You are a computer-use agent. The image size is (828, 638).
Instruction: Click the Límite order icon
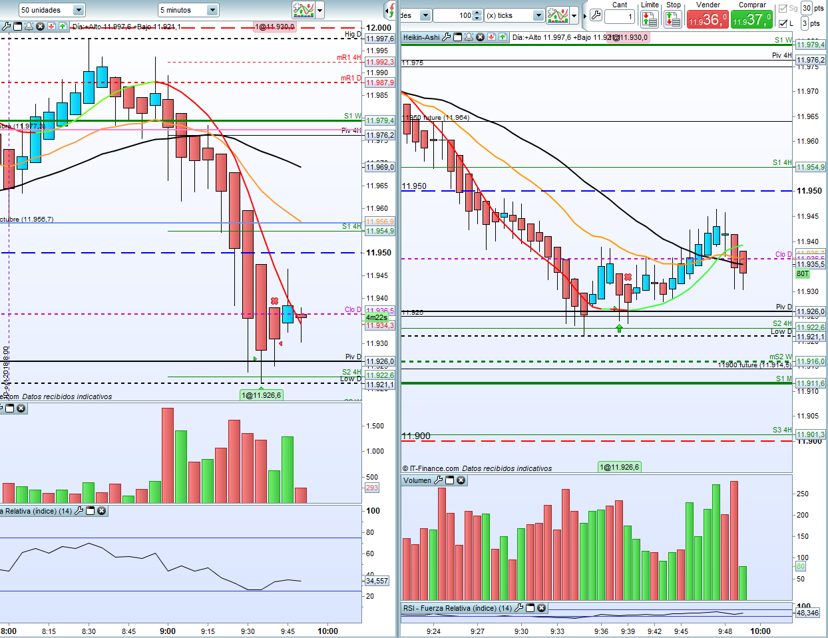pos(650,19)
